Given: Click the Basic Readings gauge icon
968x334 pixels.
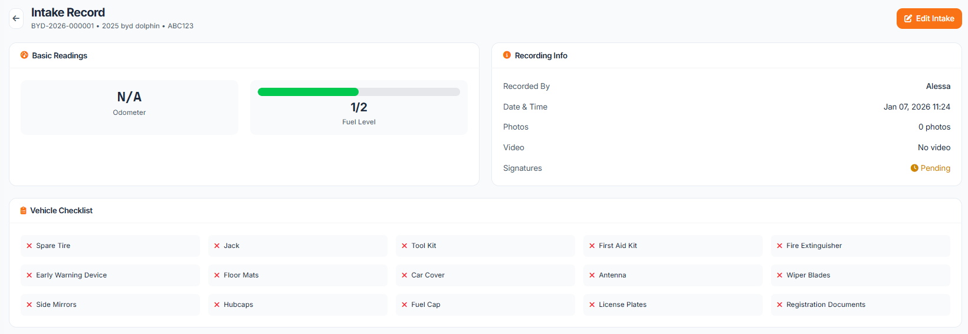Looking at the screenshot, I should [24, 55].
